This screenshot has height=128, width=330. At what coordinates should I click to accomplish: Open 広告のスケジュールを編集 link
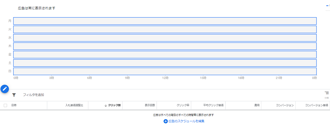pyautogui.click(x=186, y=121)
